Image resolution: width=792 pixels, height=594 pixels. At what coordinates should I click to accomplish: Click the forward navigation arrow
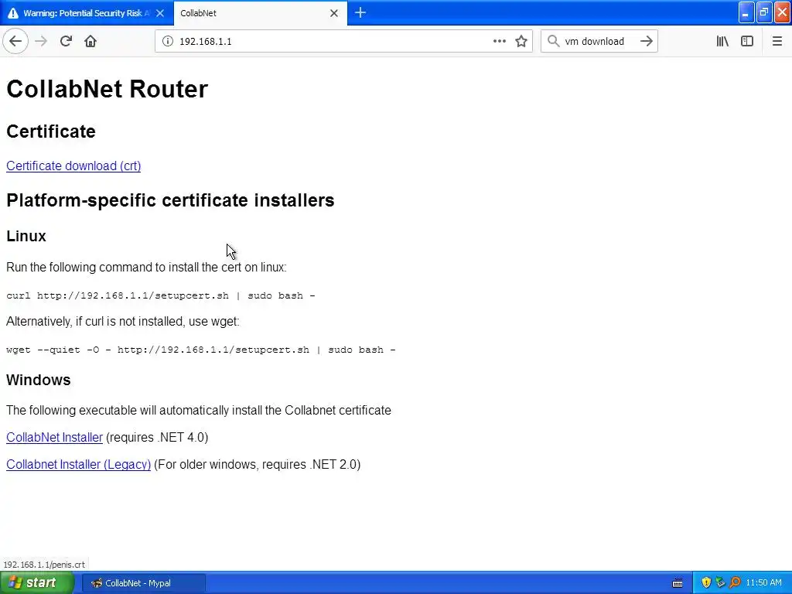[41, 42]
